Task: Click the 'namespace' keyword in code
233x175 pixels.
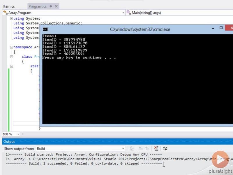Action: (x=23, y=47)
